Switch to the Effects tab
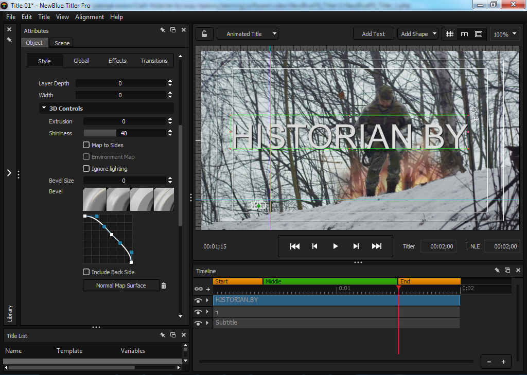The image size is (527, 375). 117,61
